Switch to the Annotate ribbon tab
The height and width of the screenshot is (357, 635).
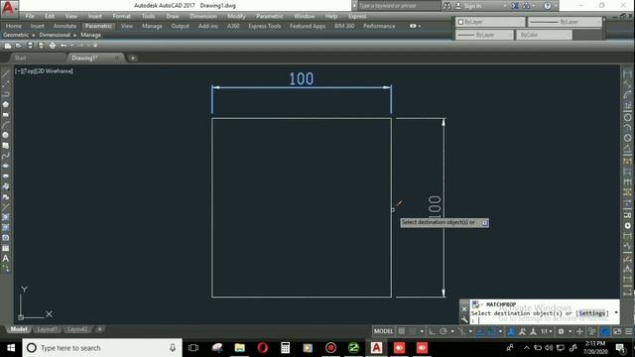tap(64, 26)
